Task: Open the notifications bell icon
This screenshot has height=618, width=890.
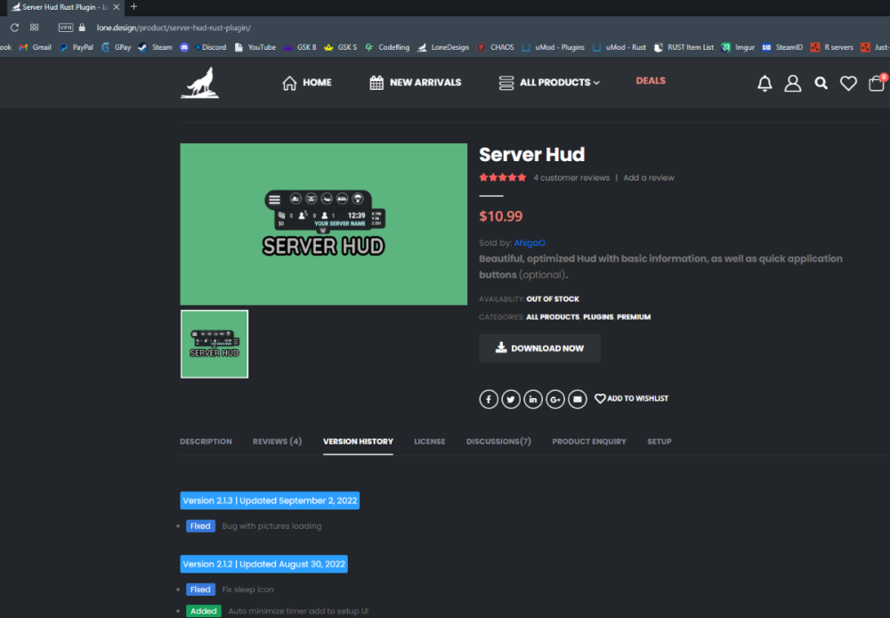Action: pos(765,83)
